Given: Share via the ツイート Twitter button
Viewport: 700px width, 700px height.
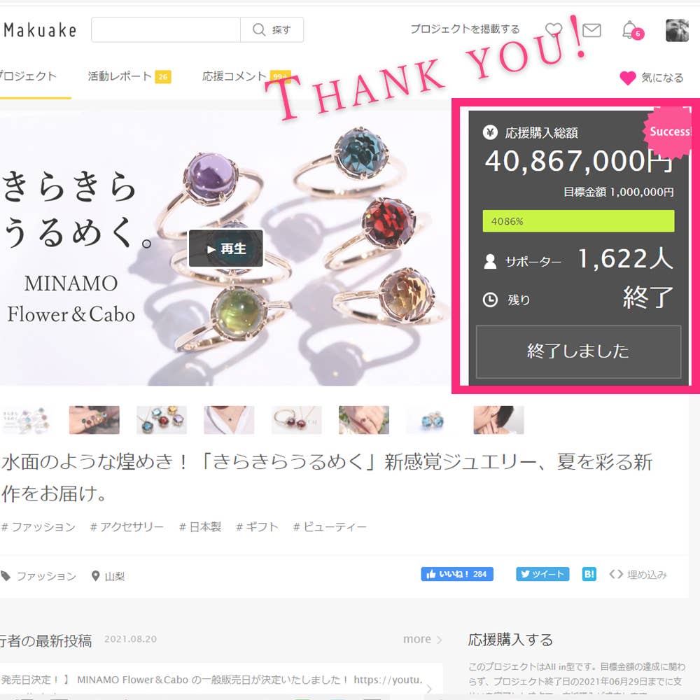Looking at the screenshot, I should point(542,574).
